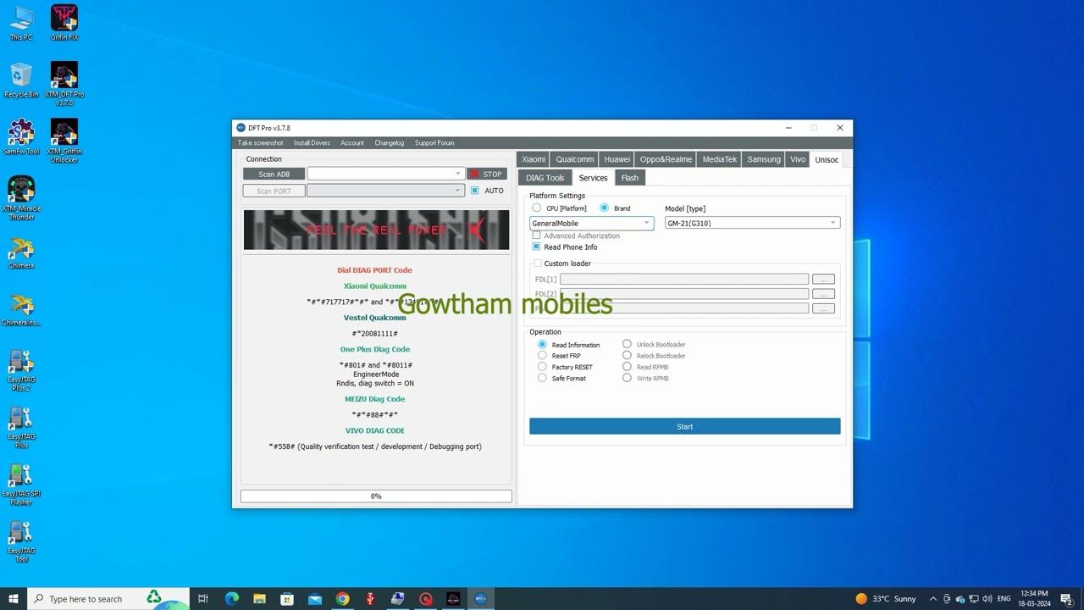This screenshot has width=1084, height=610.
Task: Open the Changelog menu
Action: tap(390, 143)
